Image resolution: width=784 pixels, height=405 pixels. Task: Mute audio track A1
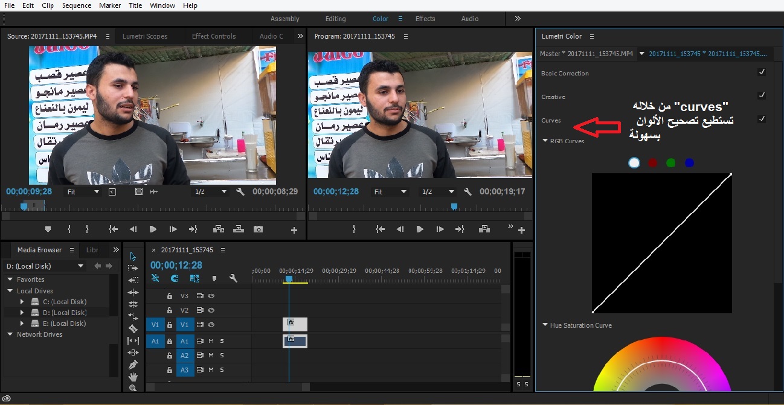(x=211, y=341)
